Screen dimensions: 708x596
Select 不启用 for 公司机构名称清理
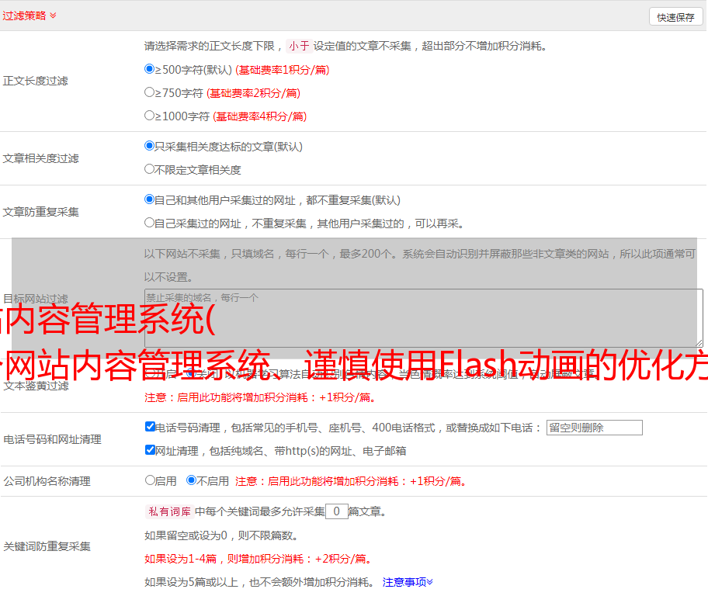[x=192, y=480]
